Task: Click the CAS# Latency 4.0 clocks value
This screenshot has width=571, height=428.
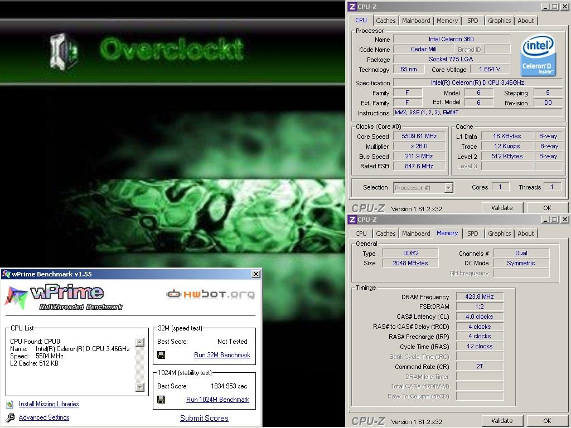Action: tap(480, 317)
